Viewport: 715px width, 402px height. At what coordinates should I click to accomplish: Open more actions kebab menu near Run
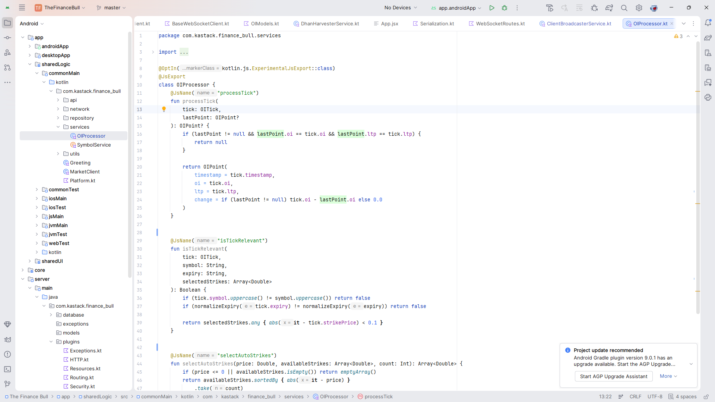[x=517, y=8]
